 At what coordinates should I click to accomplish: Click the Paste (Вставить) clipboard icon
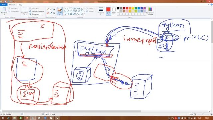4,9
